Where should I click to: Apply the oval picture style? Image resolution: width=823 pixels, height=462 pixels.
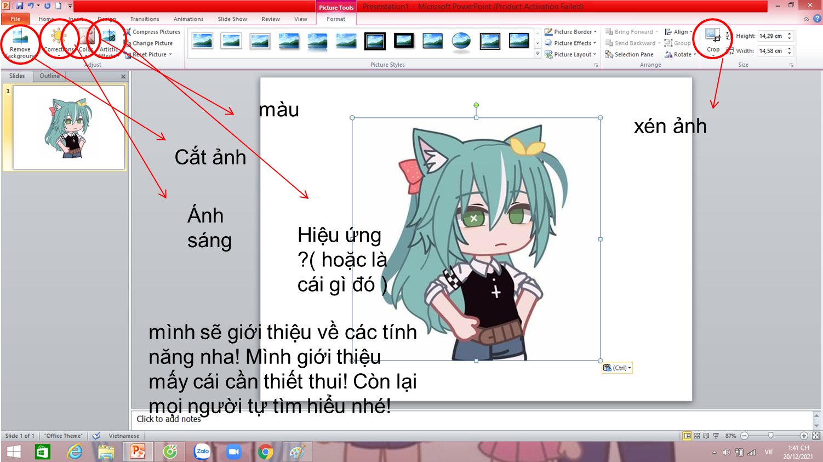(461, 41)
